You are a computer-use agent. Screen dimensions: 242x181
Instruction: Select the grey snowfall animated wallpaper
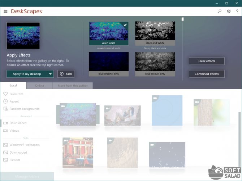click(x=167, y=155)
